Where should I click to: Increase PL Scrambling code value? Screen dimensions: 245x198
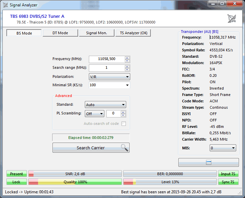123,112
